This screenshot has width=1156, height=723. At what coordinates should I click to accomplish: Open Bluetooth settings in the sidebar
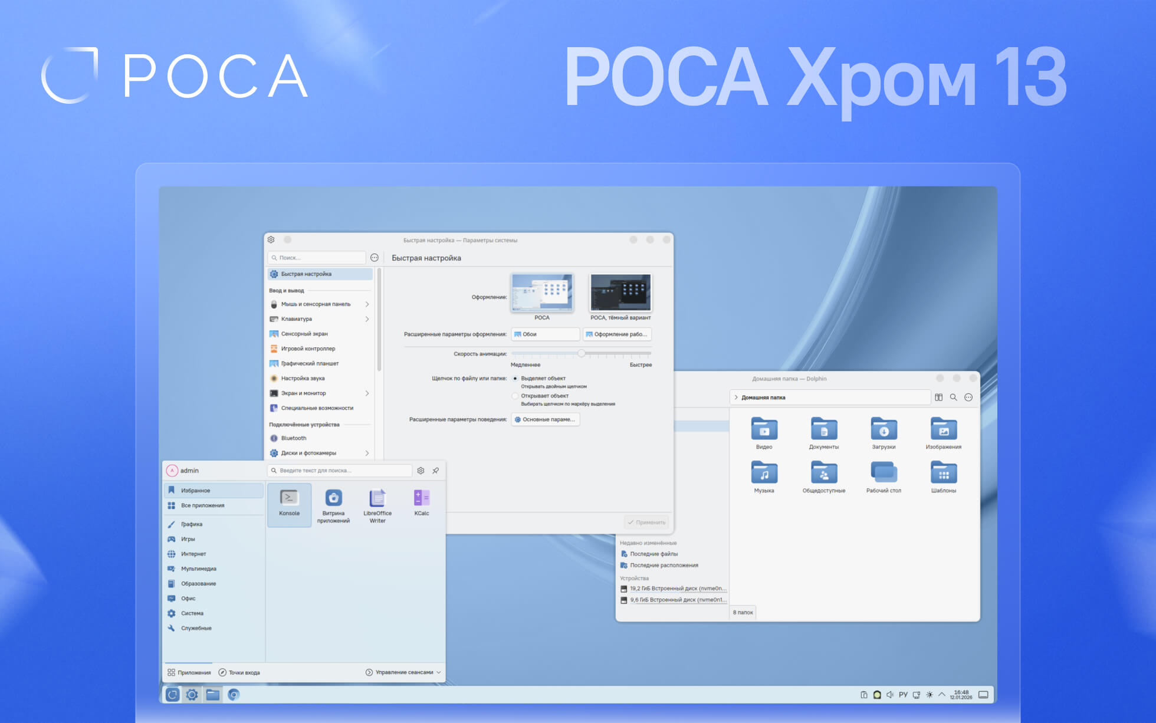pyautogui.click(x=319, y=438)
